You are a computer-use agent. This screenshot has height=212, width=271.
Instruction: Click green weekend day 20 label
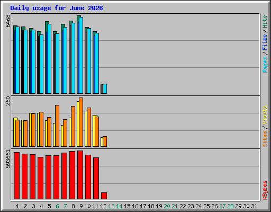point(167,206)
